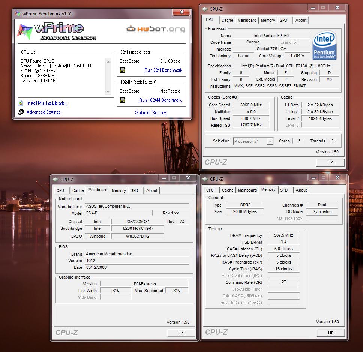Image resolution: width=363 pixels, height=352 pixels.
Task: Minimize the Mainboard CPU-Z window
Action: tap(163, 178)
